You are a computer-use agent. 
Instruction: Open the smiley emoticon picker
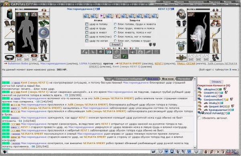click(196, 152)
